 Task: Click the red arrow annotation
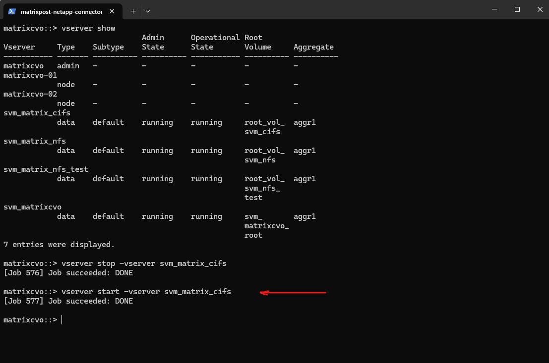293,292
